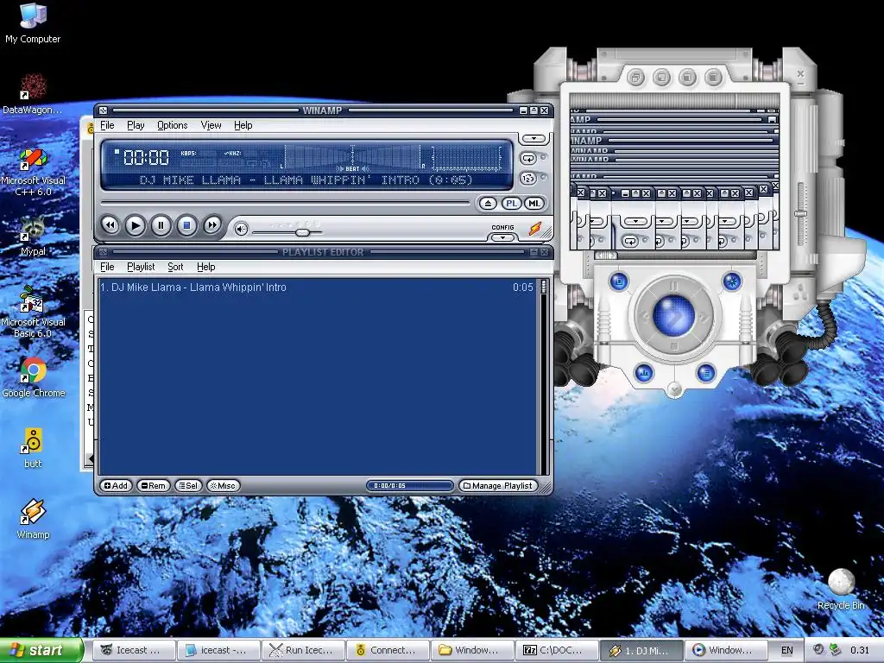Open the Playlist menu in Playlist Editor
Image resolution: width=884 pixels, height=663 pixels.
[x=141, y=267]
